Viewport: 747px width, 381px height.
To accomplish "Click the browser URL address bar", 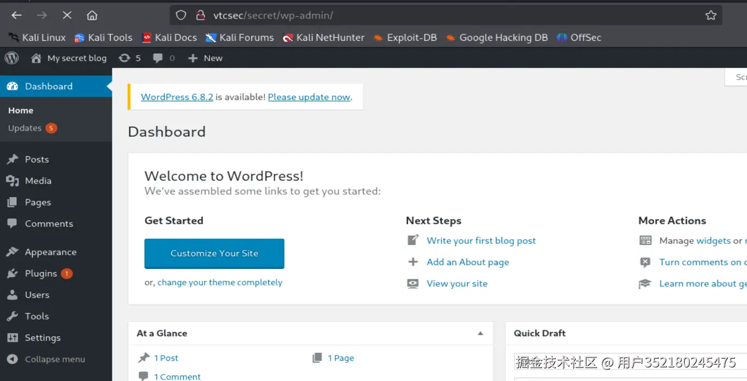I will [x=445, y=15].
